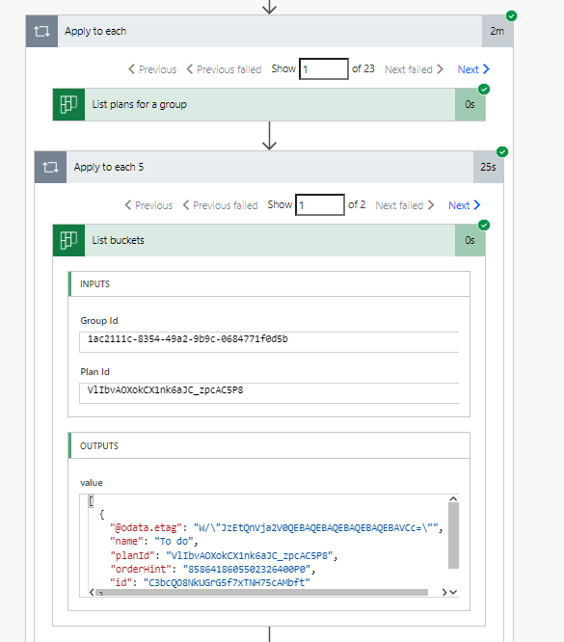564x642 pixels.
Task: Click the 2m duration badge
Action: 497,31
